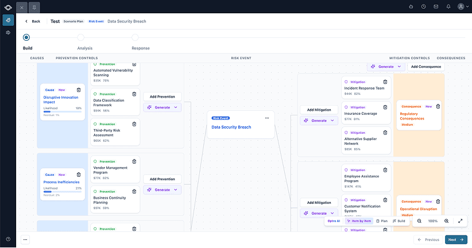Open Generate dropdown for Regulatory Consequences mitigations
This screenshot has width=472, height=248.
click(319, 121)
